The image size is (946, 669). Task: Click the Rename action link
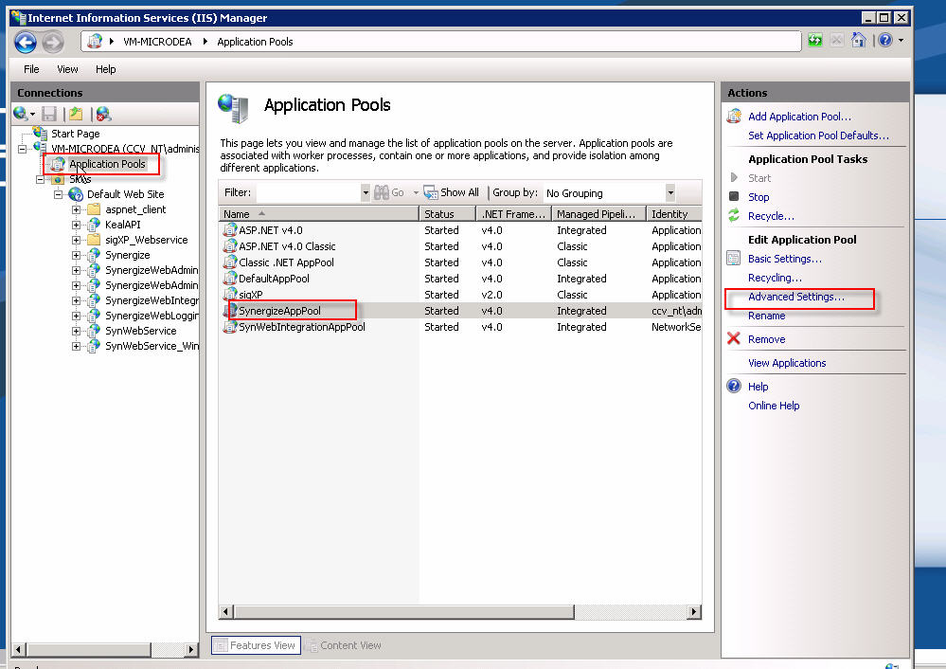pyautogui.click(x=767, y=316)
